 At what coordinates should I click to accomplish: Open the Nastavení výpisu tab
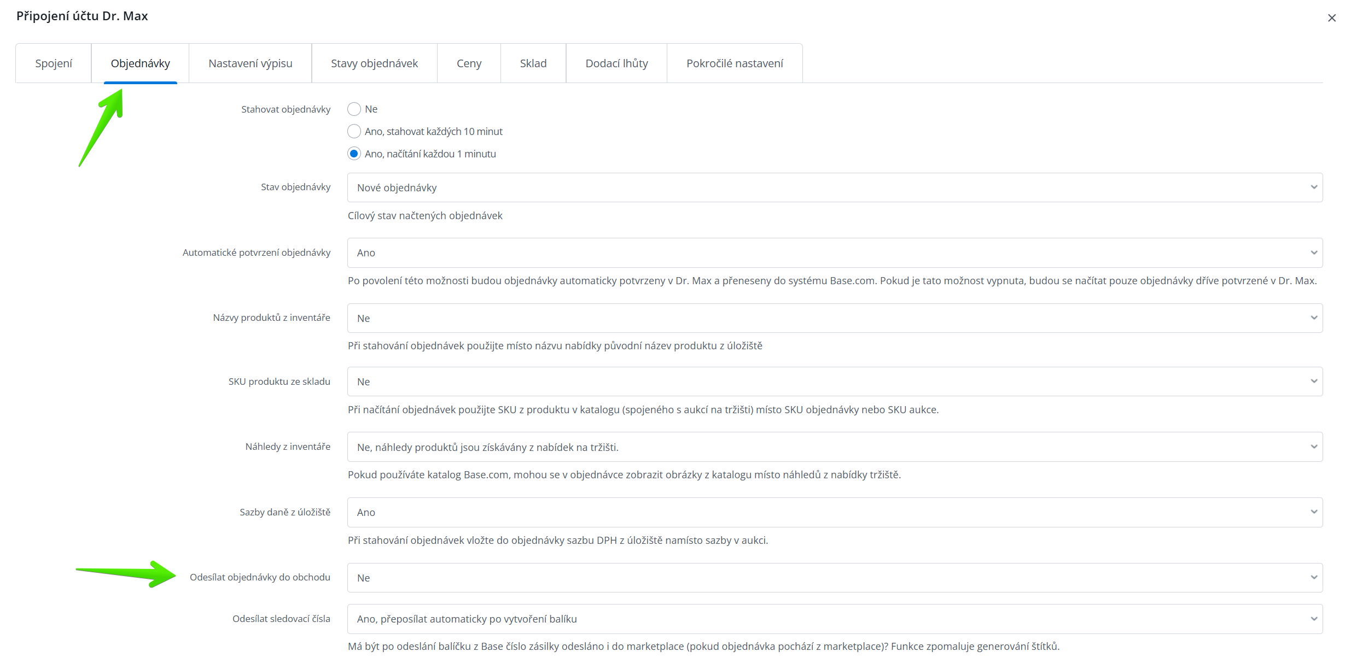(x=250, y=63)
